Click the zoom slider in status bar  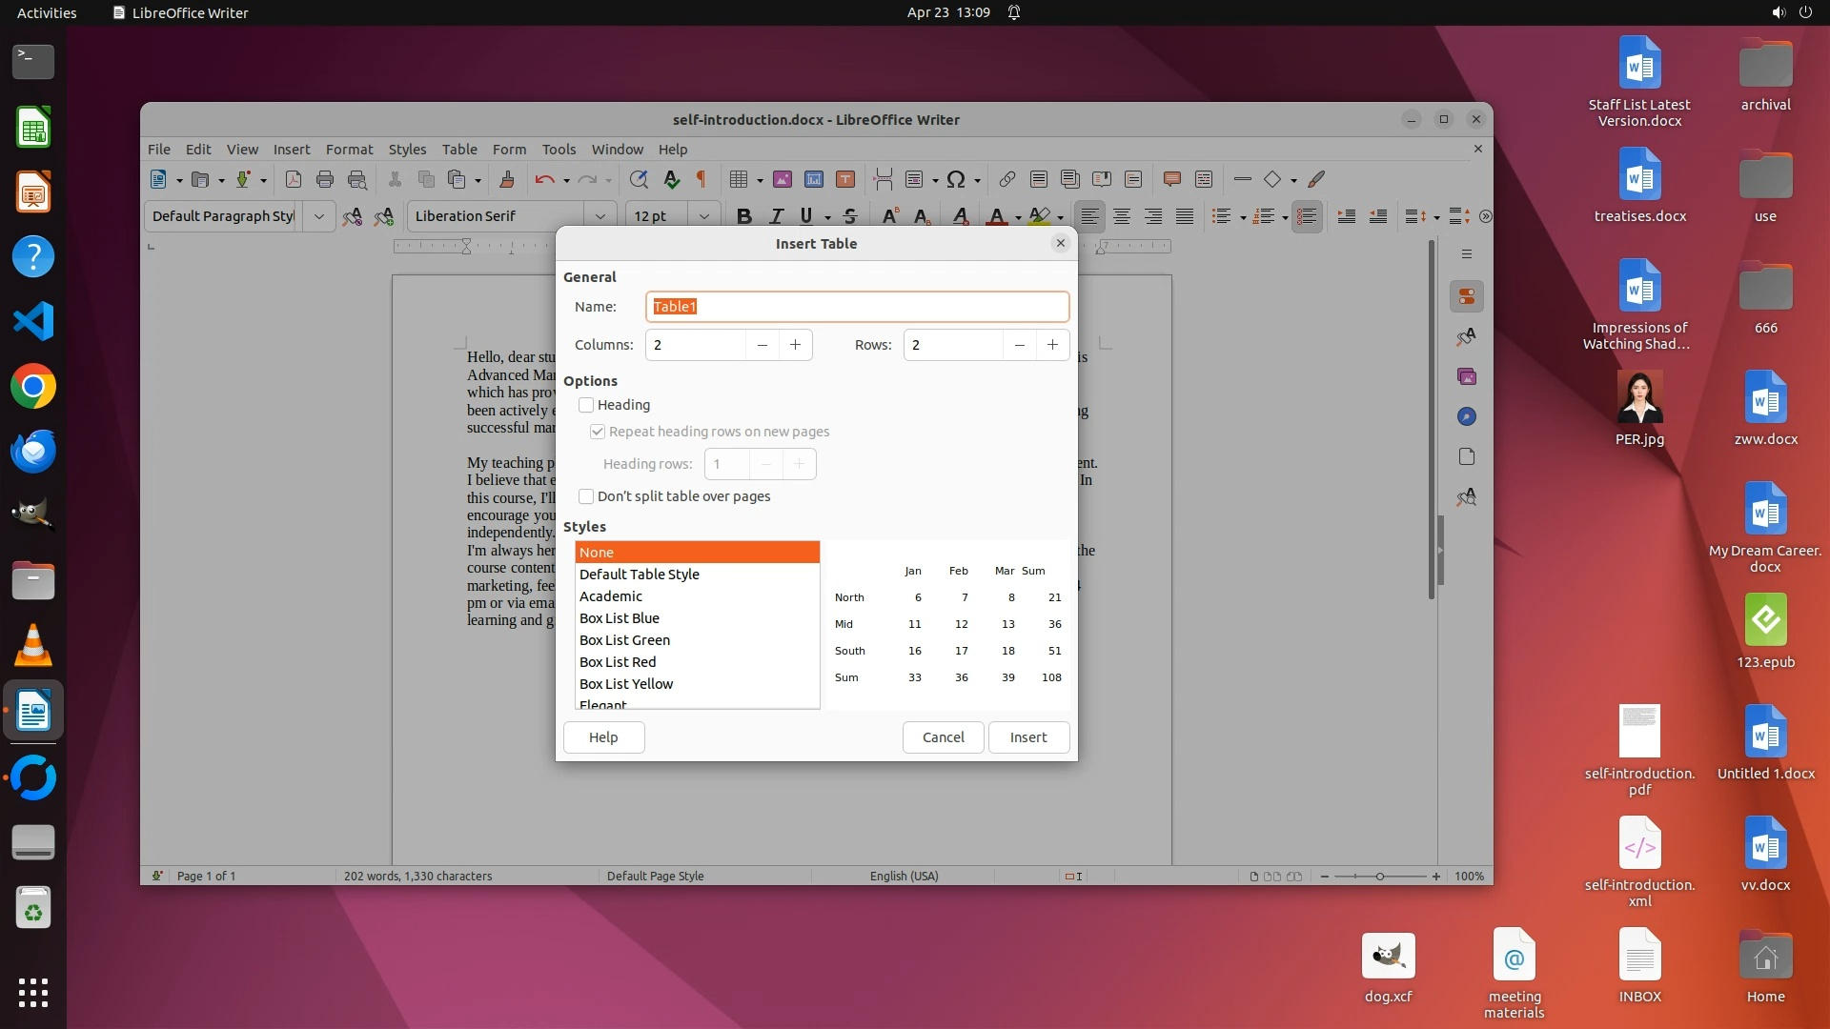tap(1379, 877)
